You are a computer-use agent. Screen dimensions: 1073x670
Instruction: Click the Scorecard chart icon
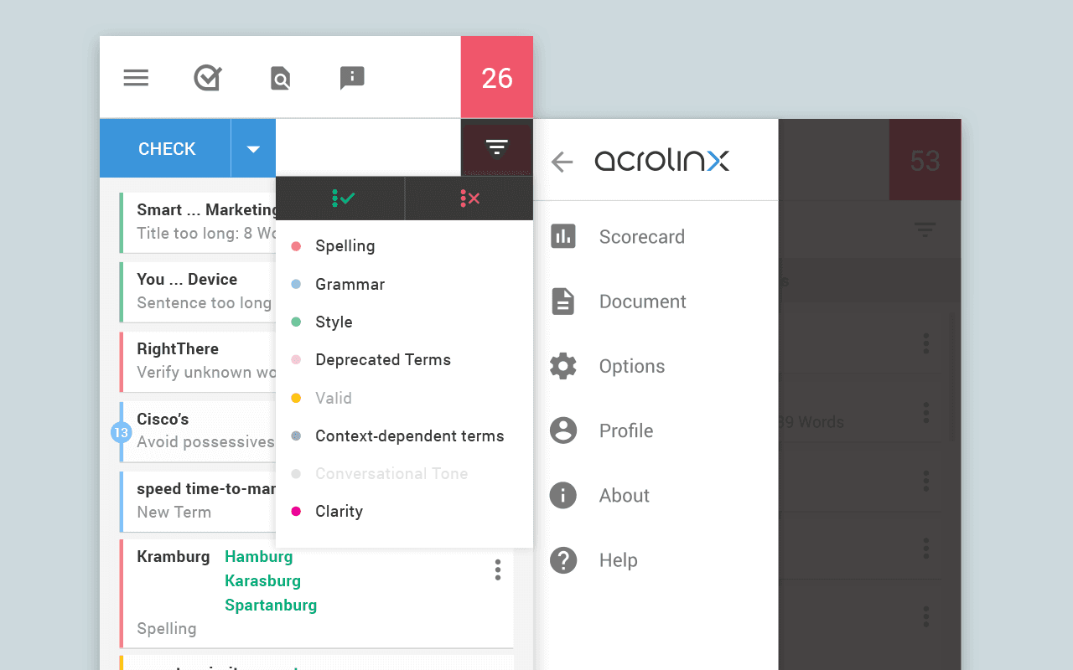point(562,236)
